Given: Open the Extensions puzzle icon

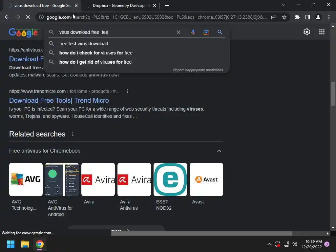Looking at the screenshot, I should pos(297,17).
